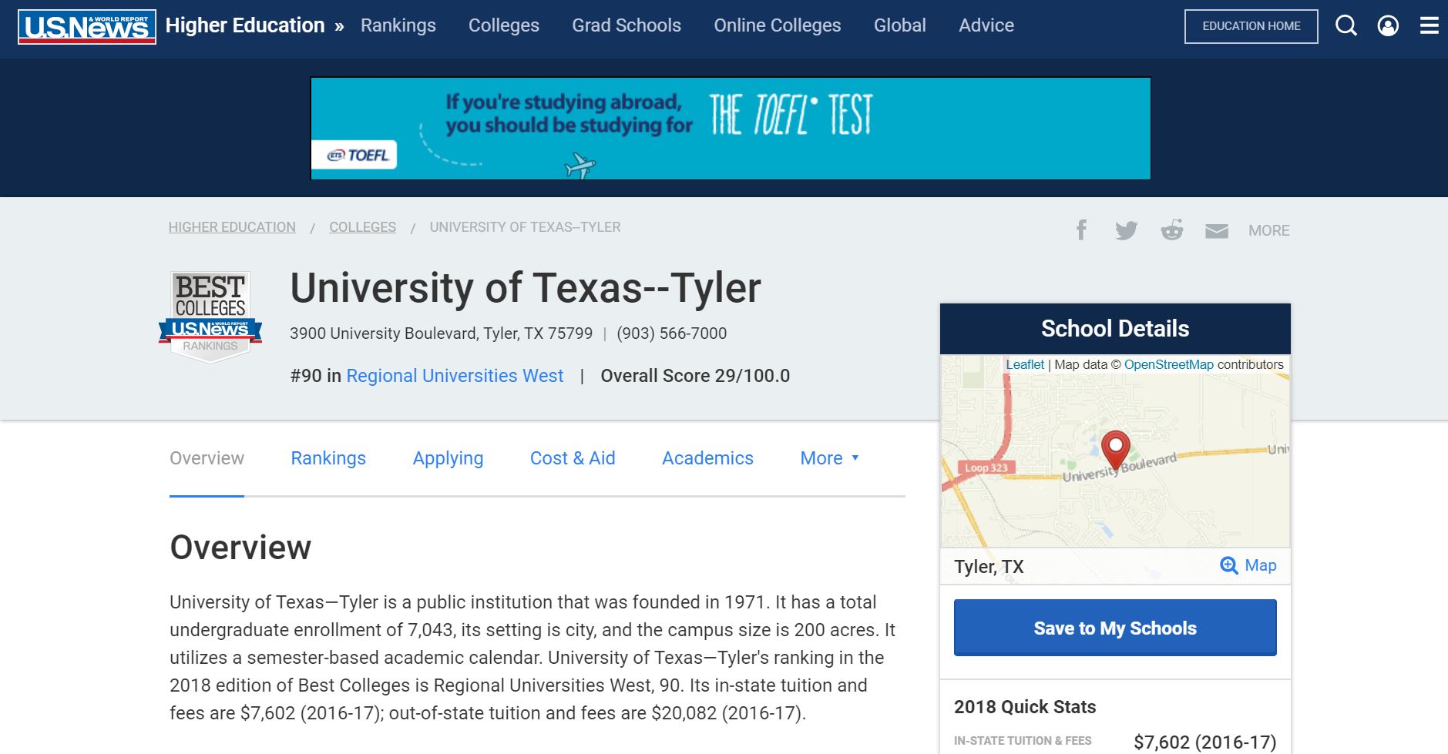Open the Colleges breadcrumb link
Screen dimensions: 1448x754
[362, 227]
